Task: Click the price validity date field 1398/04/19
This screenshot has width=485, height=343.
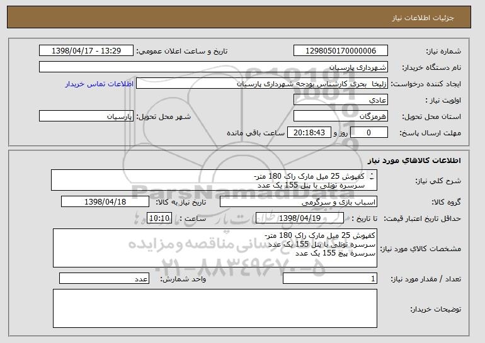Action: click(x=300, y=218)
